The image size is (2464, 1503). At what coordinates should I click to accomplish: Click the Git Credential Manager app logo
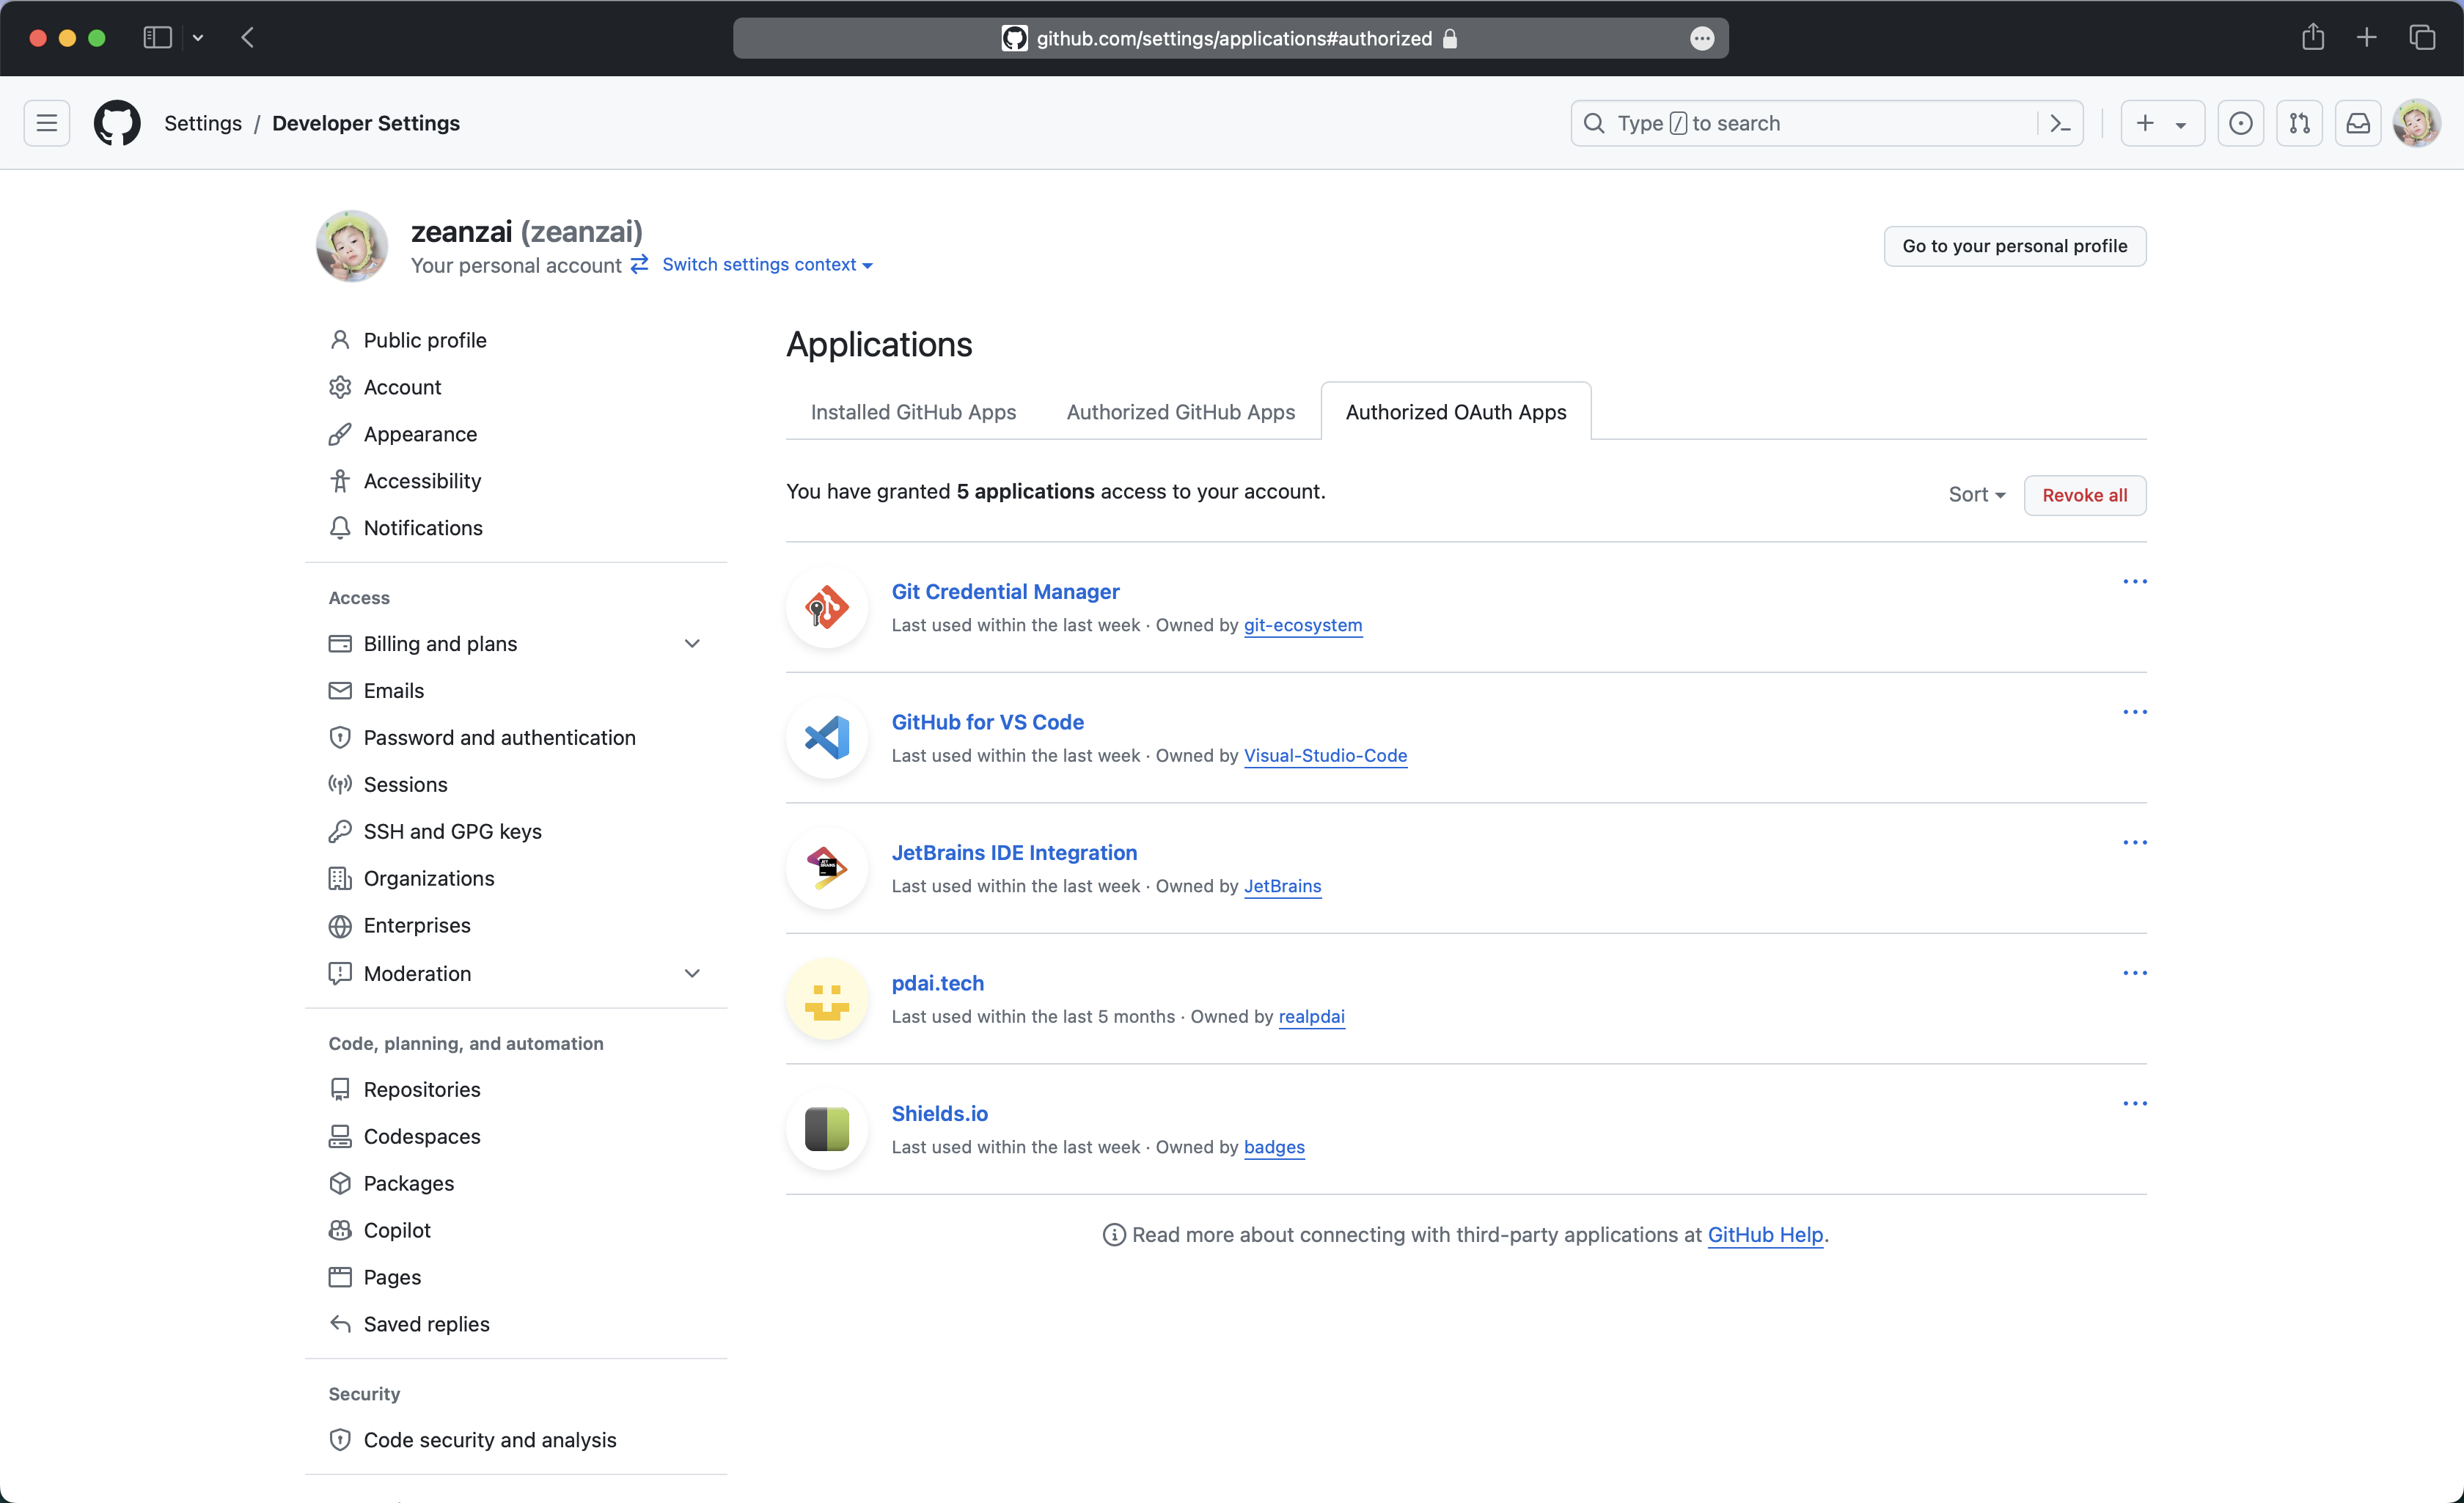click(x=827, y=607)
